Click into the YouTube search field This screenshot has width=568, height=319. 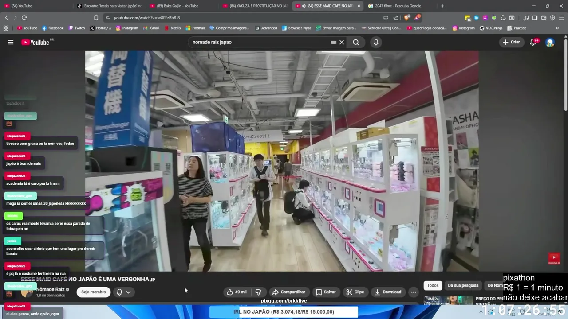(x=260, y=42)
